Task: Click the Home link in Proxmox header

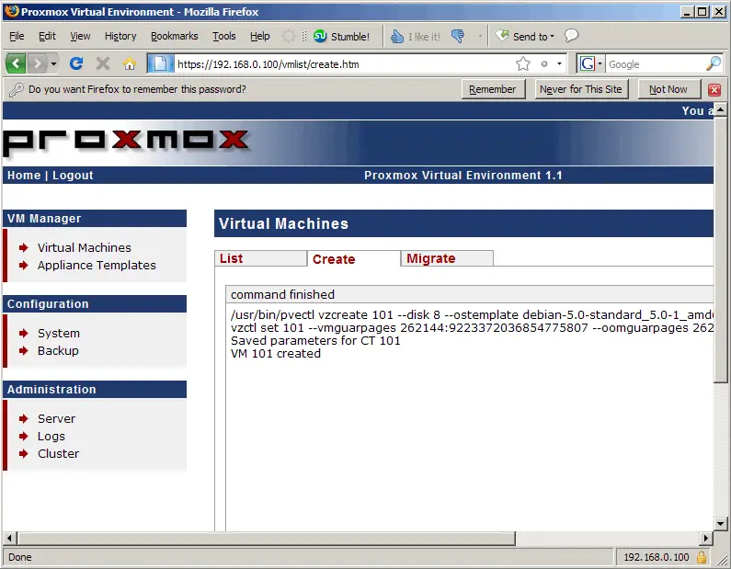Action: pyautogui.click(x=24, y=176)
